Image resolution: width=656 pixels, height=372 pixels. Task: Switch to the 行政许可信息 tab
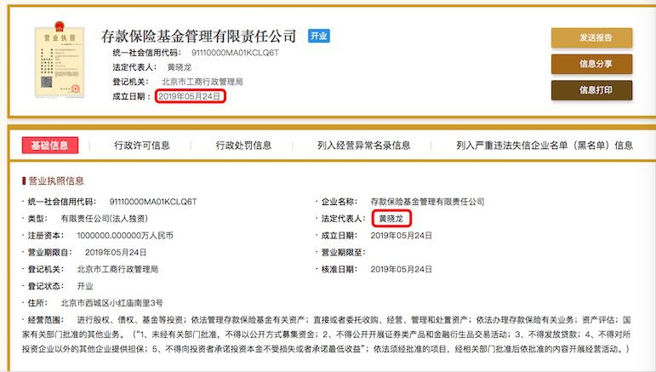pos(142,146)
